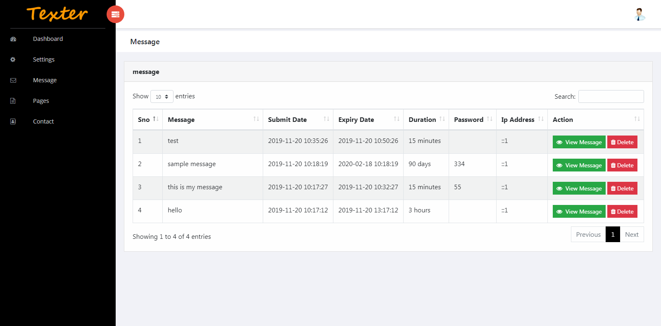Select page 1 in pagination
This screenshot has width=661, height=326.
(x=613, y=234)
